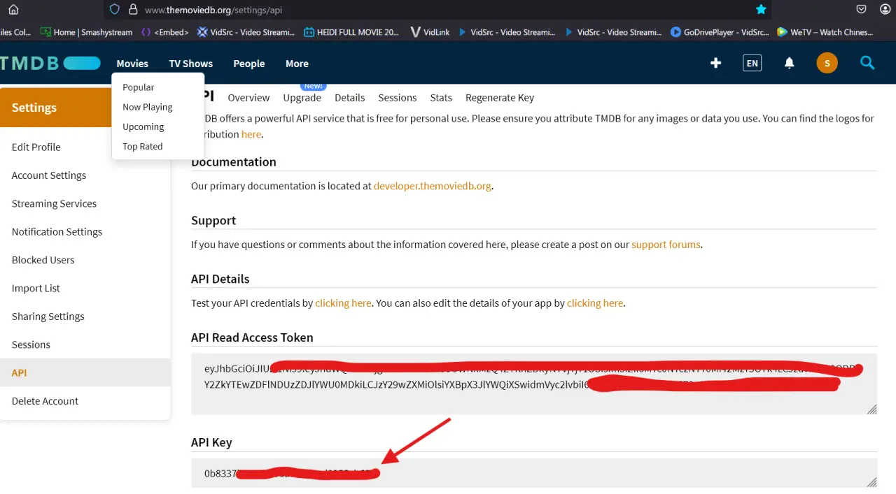This screenshot has width=896, height=494.
Task: Open the support forums link
Action: [x=666, y=245]
